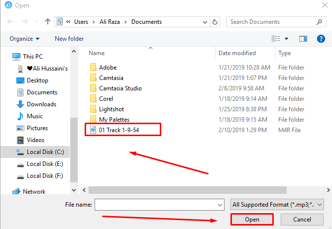Click the search magnifier icon
332x229 pixels.
pos(320,22)
